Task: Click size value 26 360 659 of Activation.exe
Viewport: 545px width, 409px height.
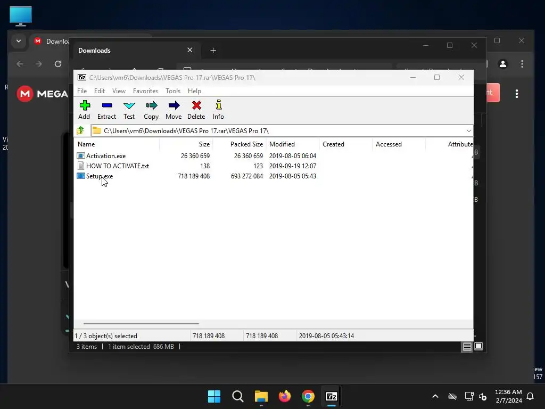Action: click(x=195, y=156)
